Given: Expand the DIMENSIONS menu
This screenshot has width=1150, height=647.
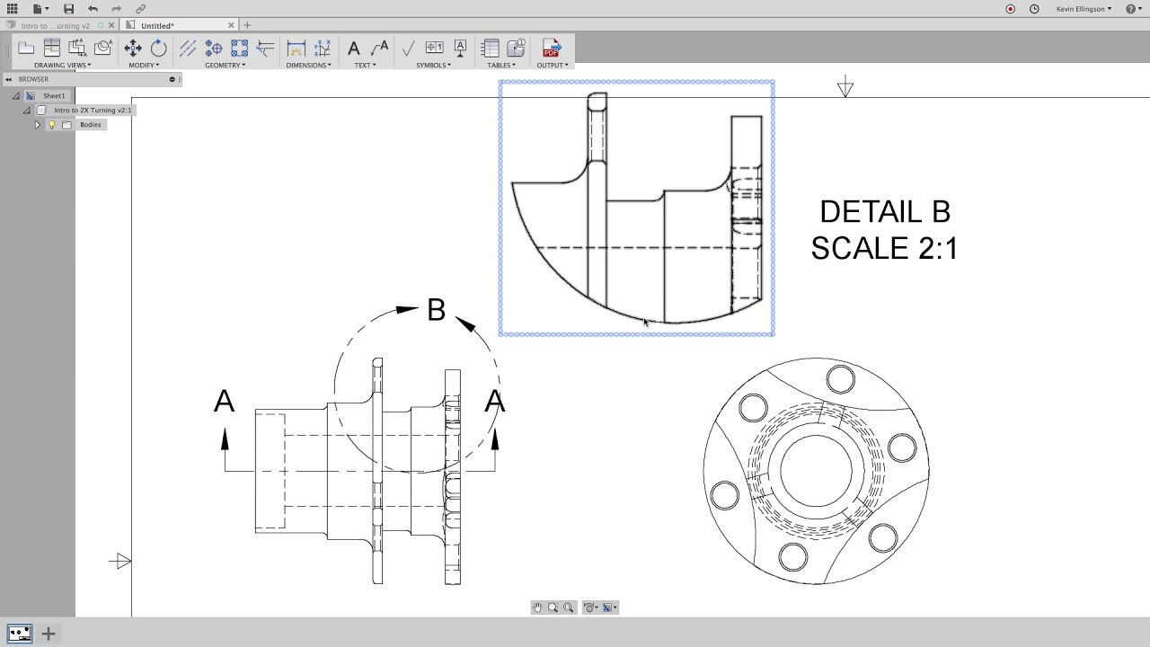Looking at the screenshot, I should pyautogui.click(x=308, y=65).
